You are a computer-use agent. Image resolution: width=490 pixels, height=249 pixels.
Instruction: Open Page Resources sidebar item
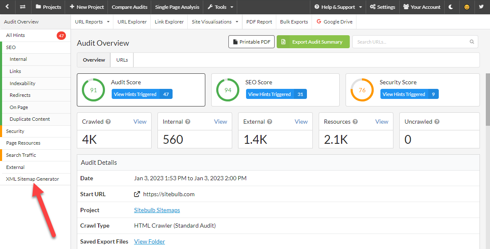click(36, 143)
